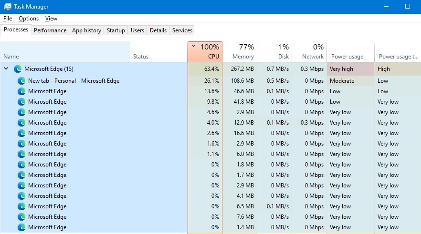Minimize the Task Manager window

pos(386,6)
